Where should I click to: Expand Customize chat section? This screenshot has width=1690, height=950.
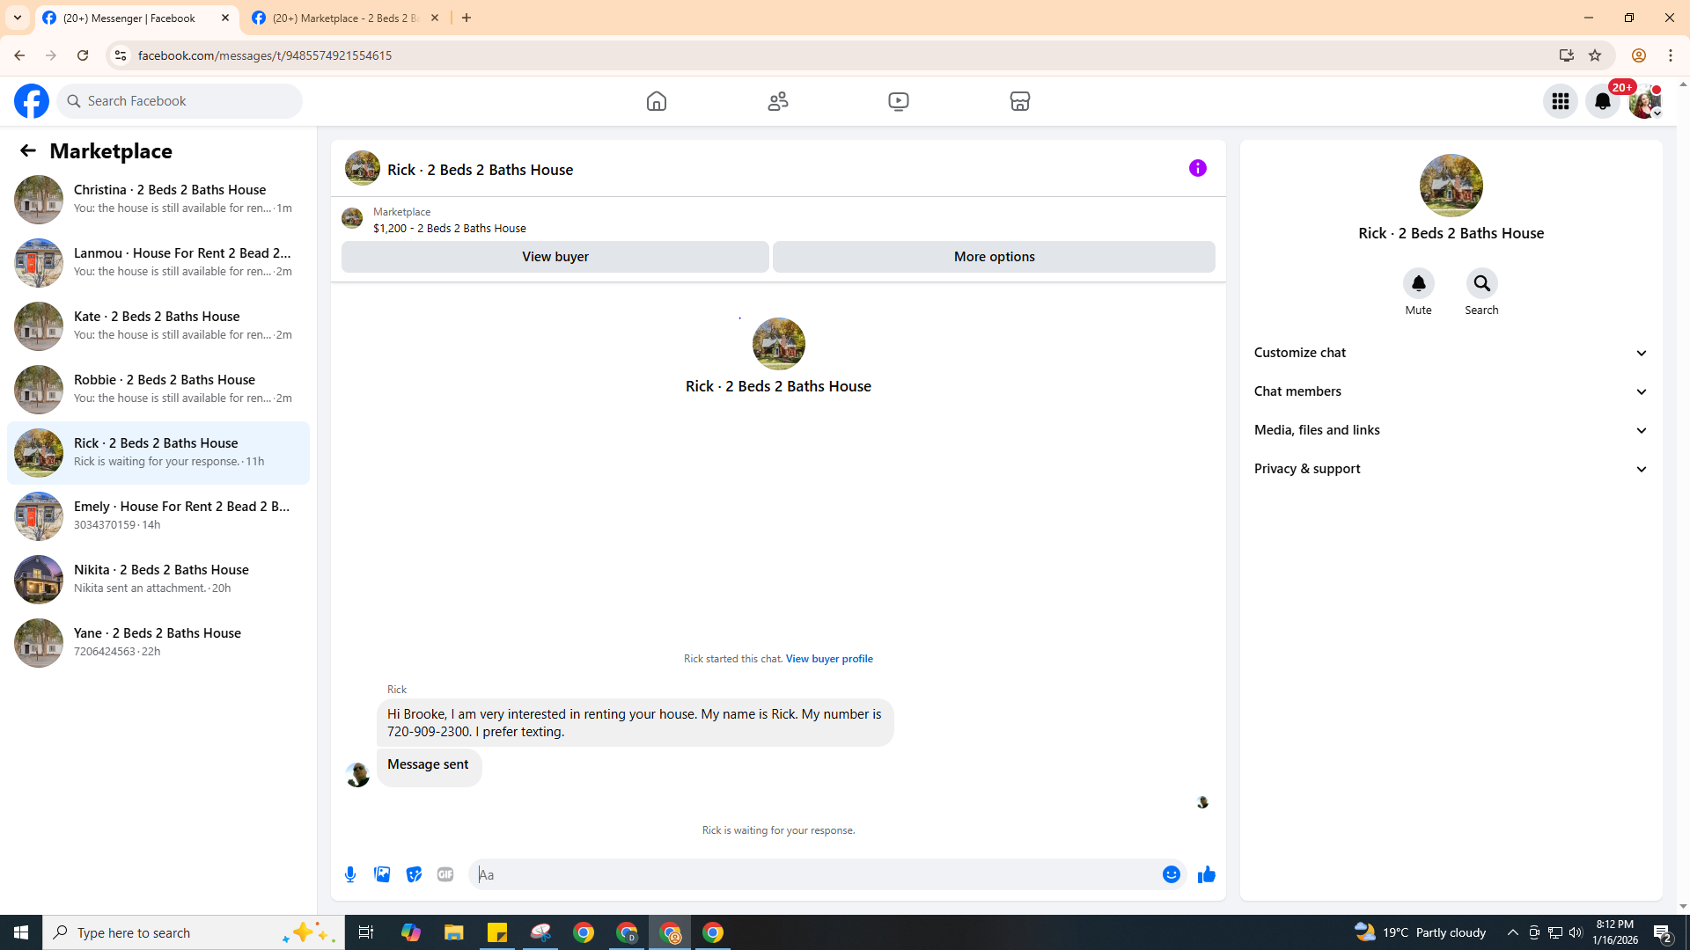[1451, 353]
